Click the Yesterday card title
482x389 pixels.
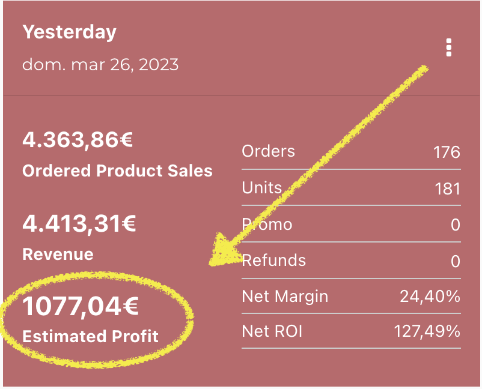(70, 32)
